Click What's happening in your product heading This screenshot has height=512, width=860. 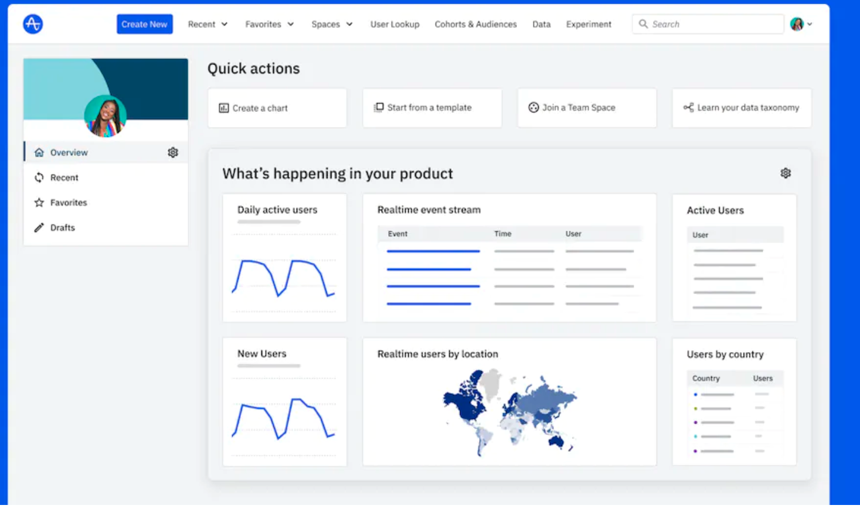(338, 173)
